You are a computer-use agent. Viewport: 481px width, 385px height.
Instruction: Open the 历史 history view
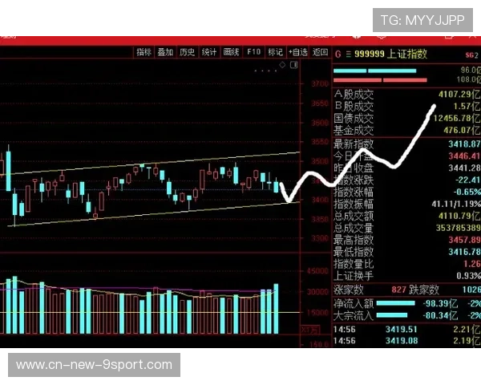pyautogui.click(x=188, y=51)
